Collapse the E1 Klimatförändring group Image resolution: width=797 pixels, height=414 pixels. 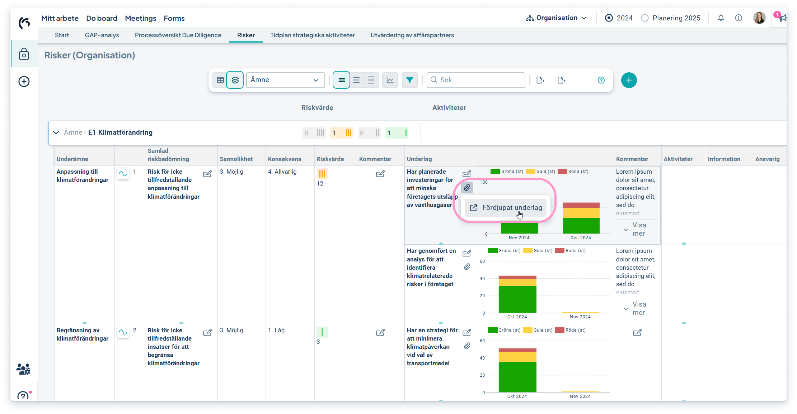[x=56, y=133]
